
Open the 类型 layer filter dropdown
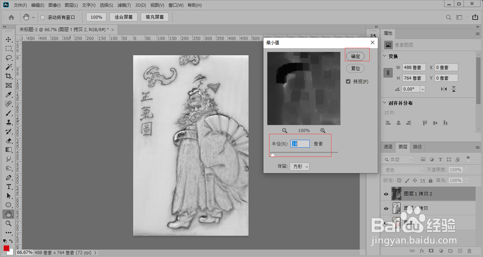398,160
